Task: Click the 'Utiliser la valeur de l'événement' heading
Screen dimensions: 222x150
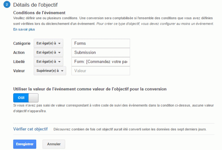Action: pyautogui.click(x=90, y=89)
